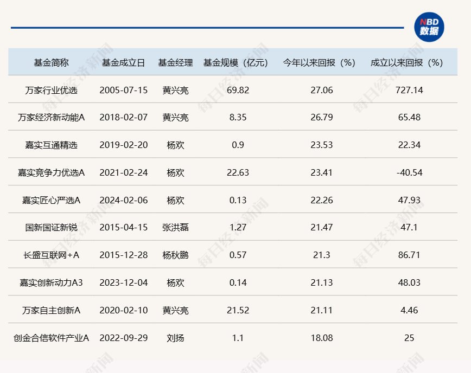471x373 pixels.
Task: Click fund name 嘉实竞争力优选A
Action: pyautogui.click(x=51, y=172)
